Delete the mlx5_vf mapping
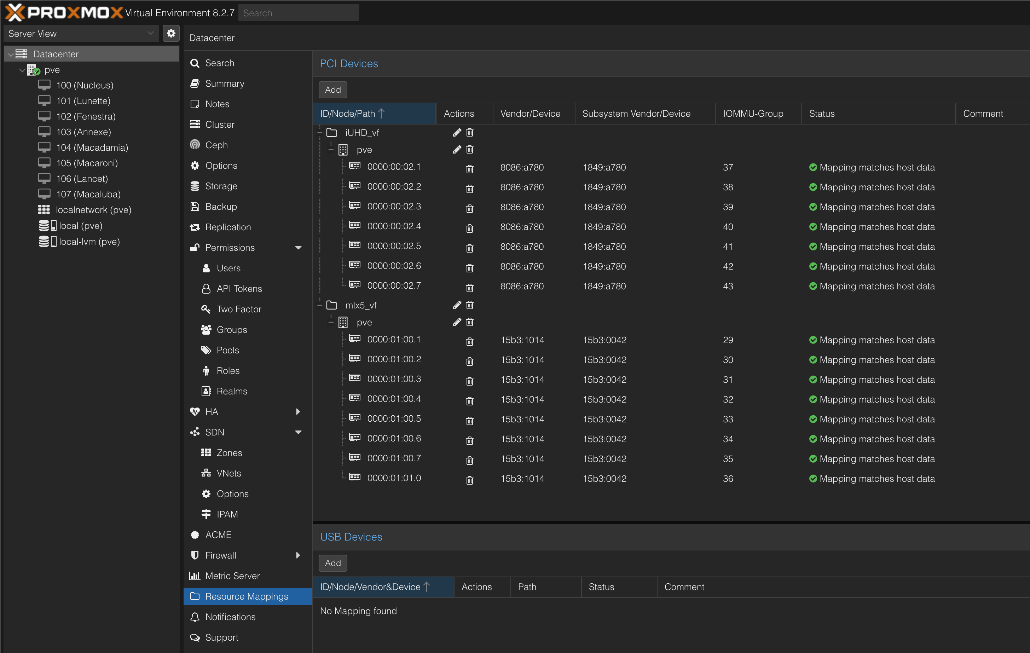This screenshot has height=653, width=1030. 469,305
